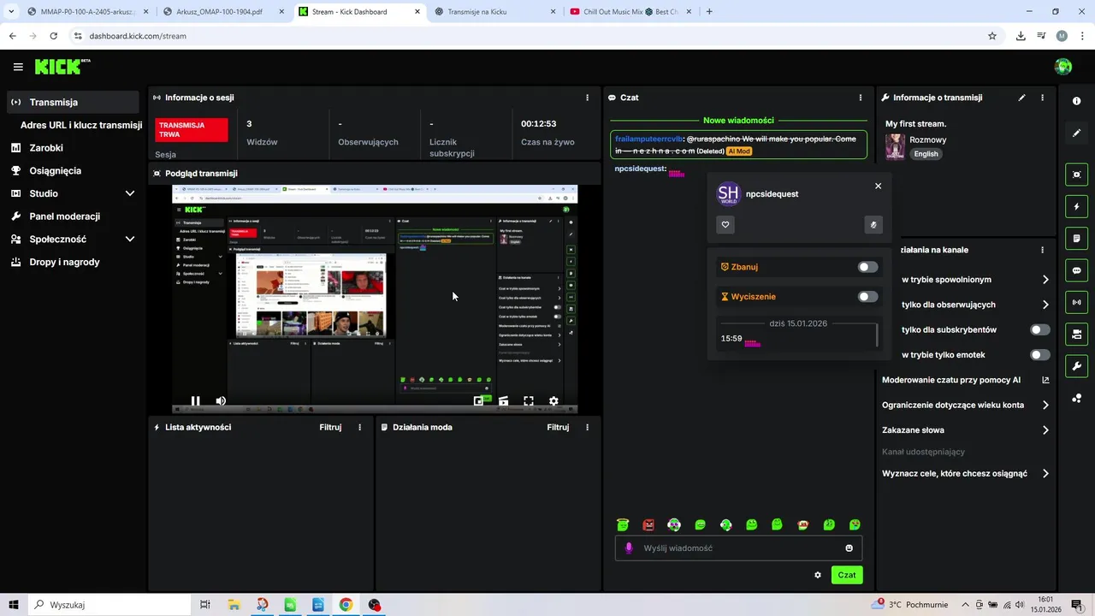Toggle the note document widget in right sidebar
The image size is (1095, 616).
1076,238
